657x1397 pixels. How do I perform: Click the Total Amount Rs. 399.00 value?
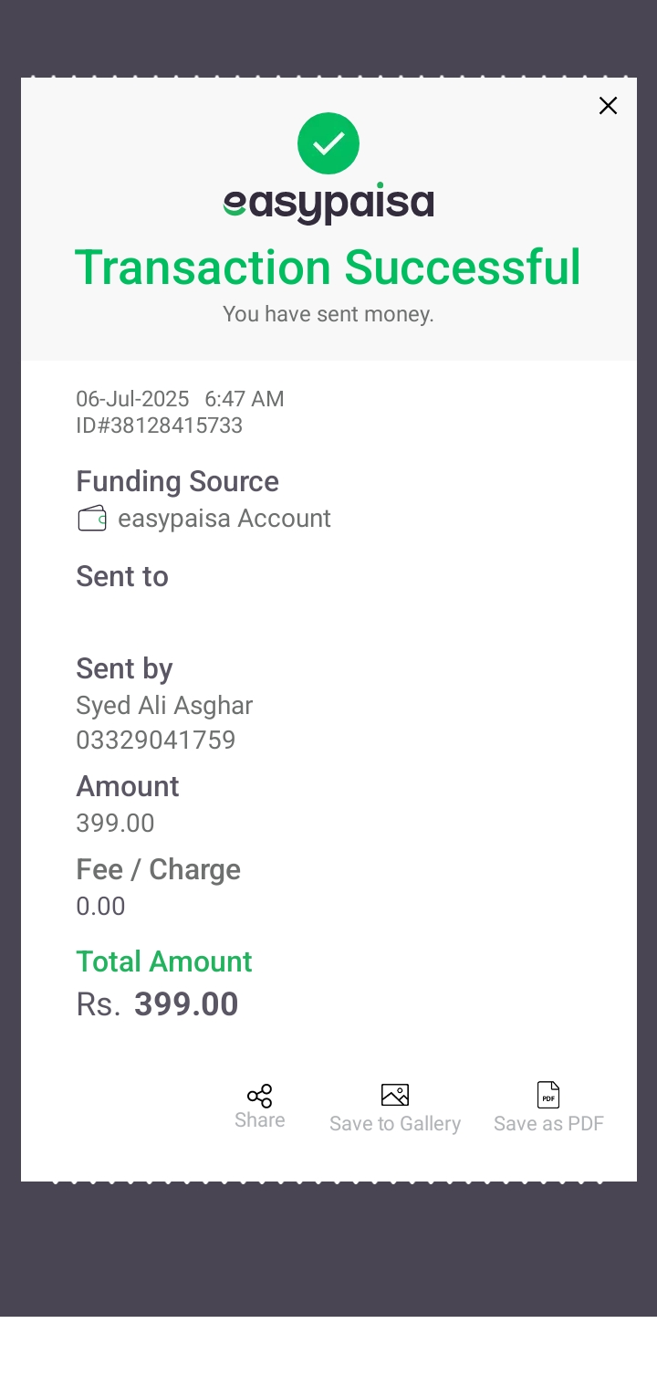click(x=157, y=1004)
